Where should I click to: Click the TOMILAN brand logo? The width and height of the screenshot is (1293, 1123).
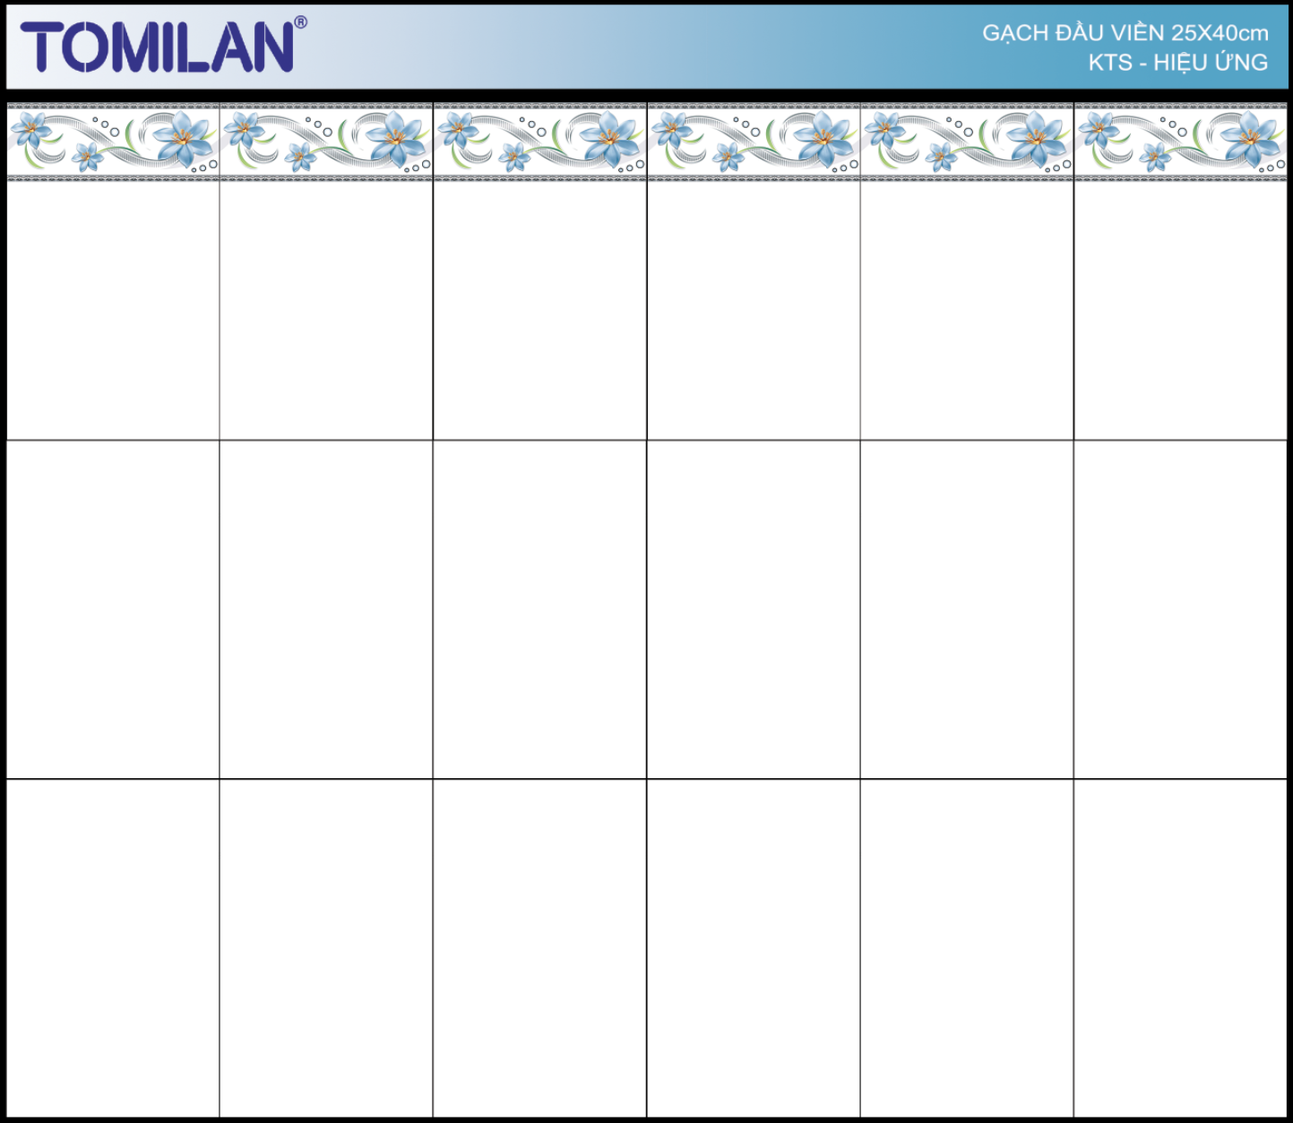pyautogui.click(x=163, y=46)
